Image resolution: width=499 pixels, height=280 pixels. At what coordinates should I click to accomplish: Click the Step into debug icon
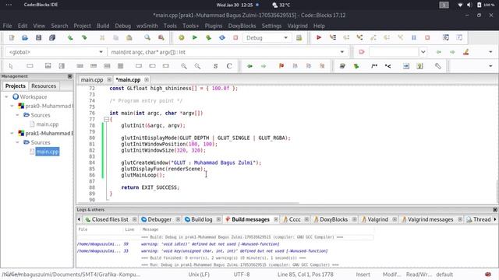(x=359, y=38)
